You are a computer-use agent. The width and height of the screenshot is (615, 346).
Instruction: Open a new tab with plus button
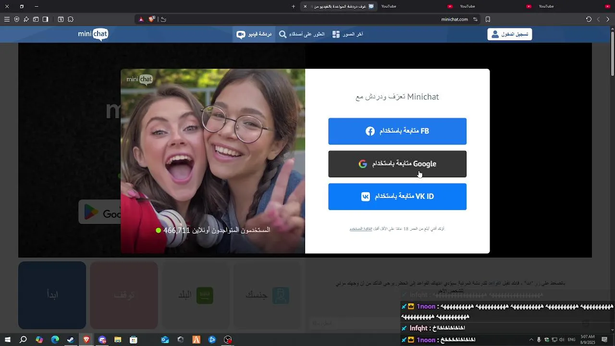tap(294, 6)
